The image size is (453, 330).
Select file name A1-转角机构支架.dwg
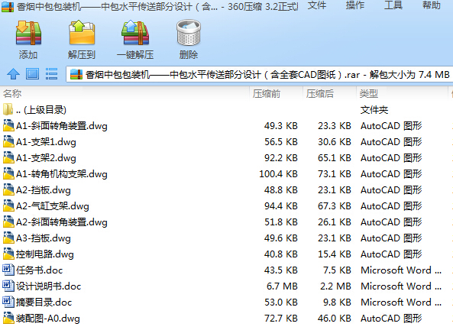point(62,174)
